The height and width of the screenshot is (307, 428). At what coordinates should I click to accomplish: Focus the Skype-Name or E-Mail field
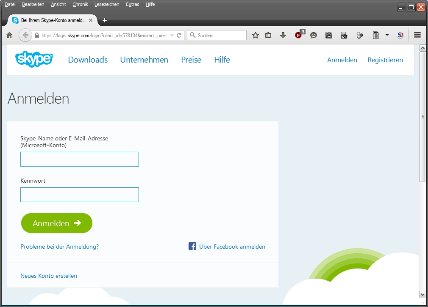point(79,159)
